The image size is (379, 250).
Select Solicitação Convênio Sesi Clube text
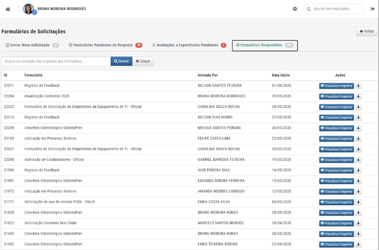50,223
